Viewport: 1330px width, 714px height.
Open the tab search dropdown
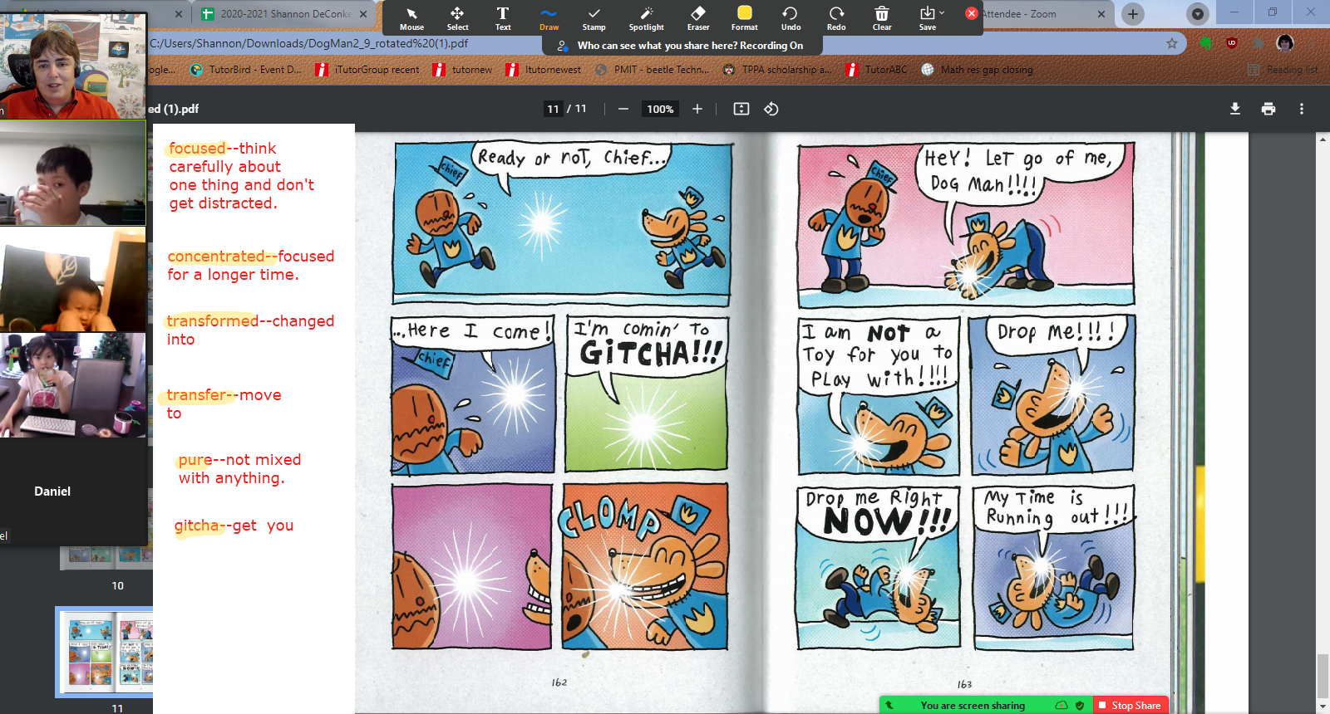pyautogui.click(x=1198, y=14)
